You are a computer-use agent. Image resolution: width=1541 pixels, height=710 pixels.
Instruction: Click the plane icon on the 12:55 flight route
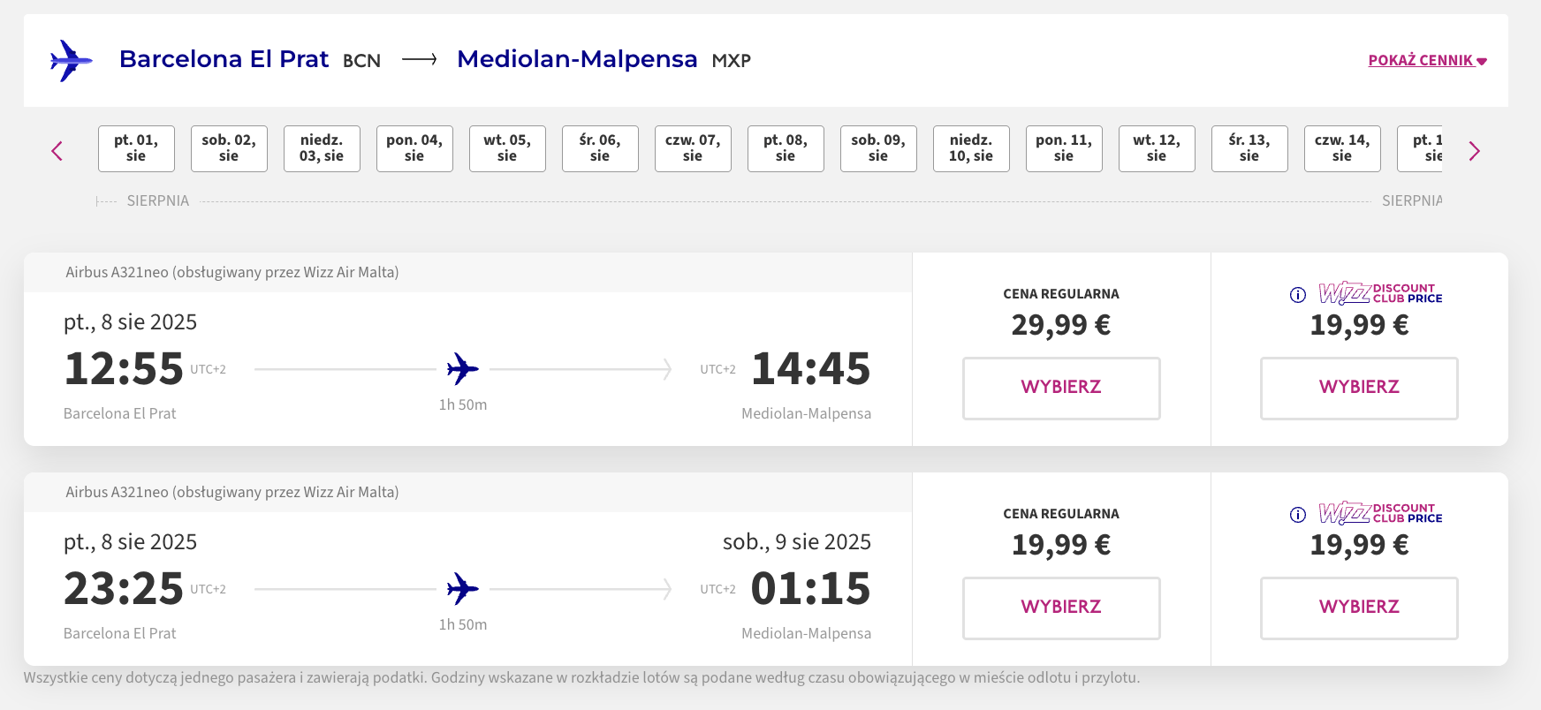[462, 368]
